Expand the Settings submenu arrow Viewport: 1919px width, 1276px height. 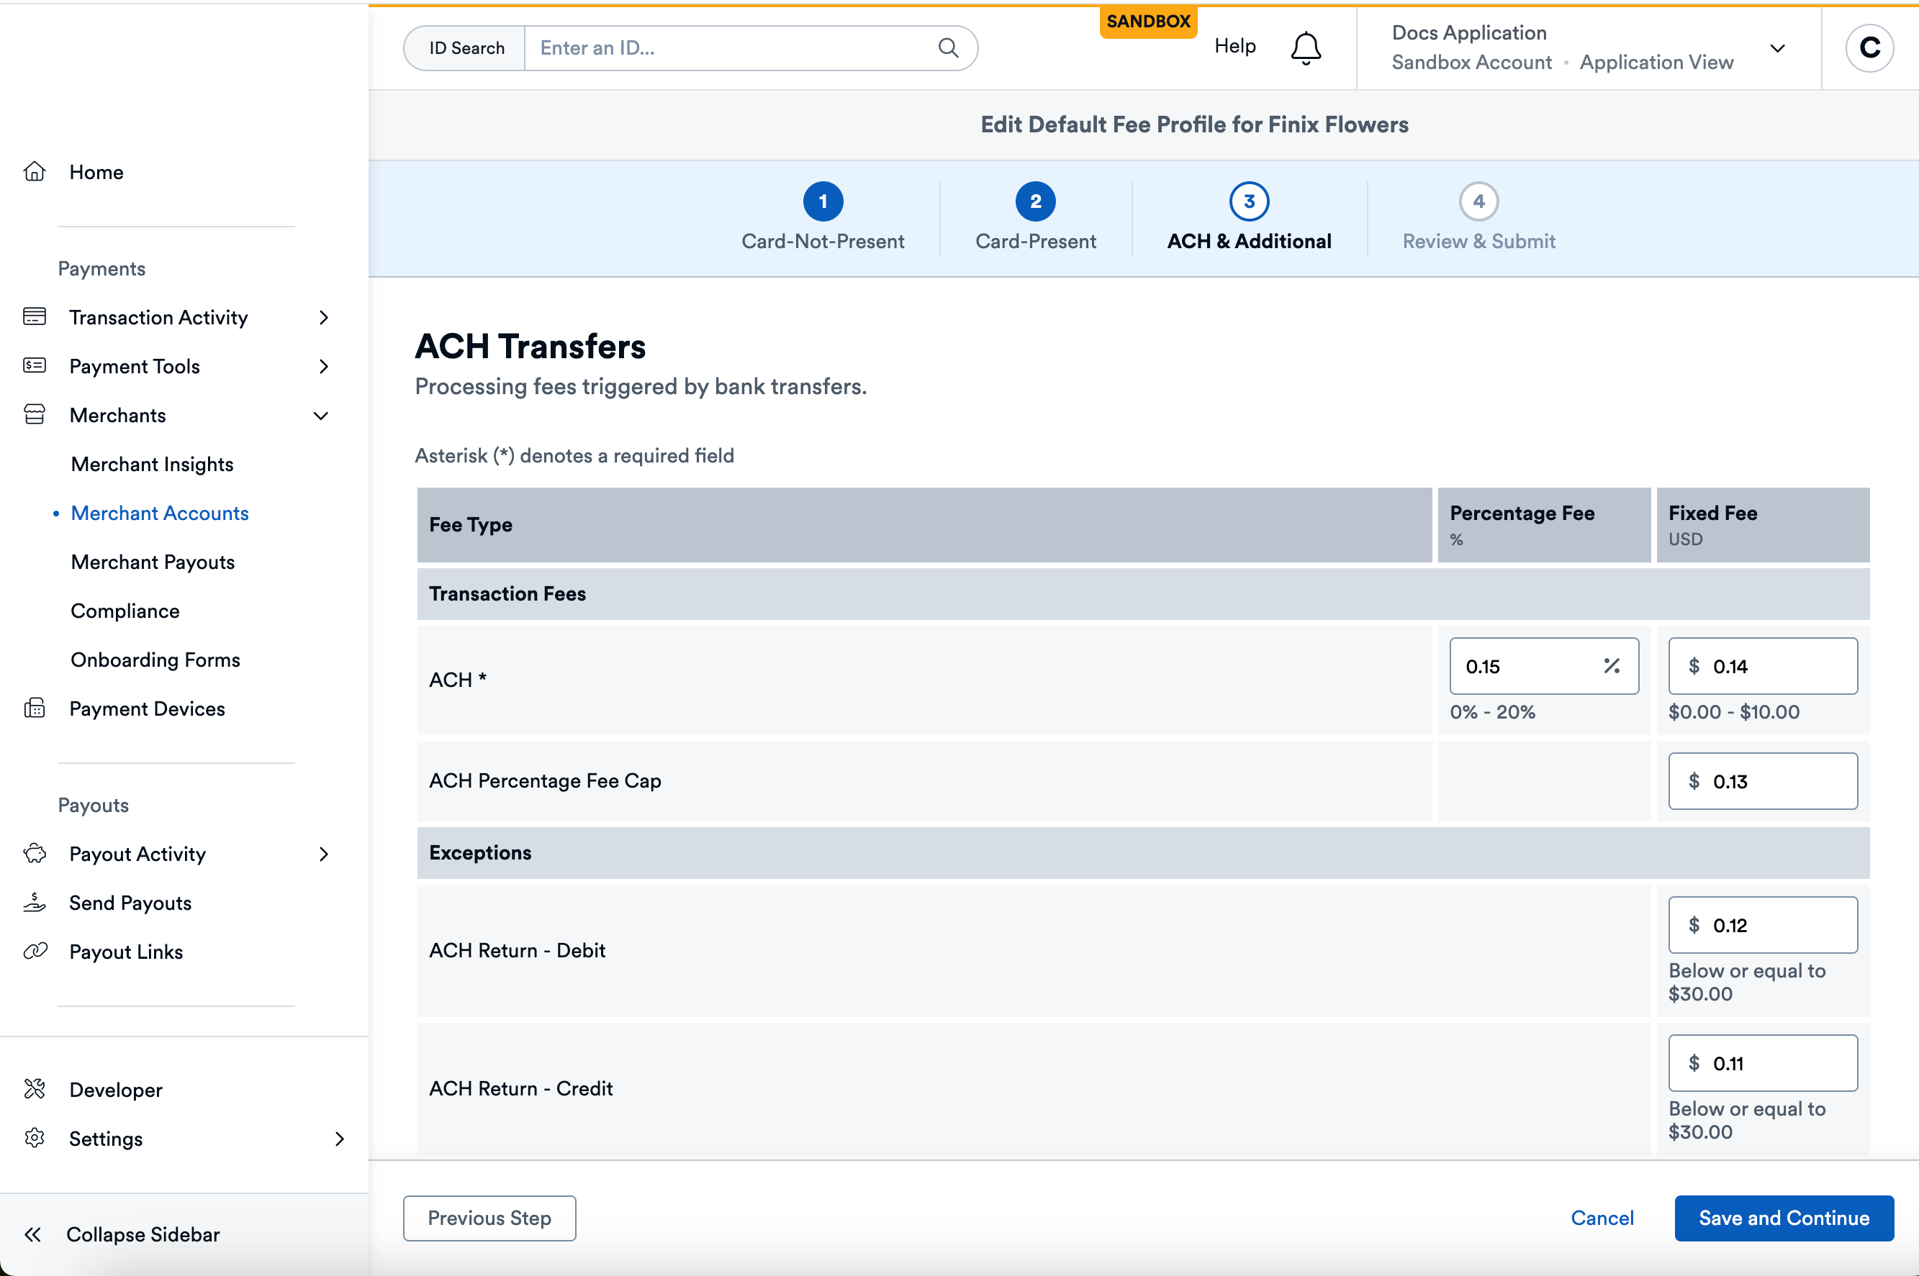(x=340, y=1139)
